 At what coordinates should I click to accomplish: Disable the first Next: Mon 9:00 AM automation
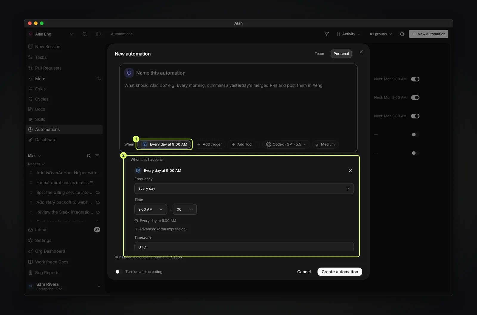coord(415,79)
